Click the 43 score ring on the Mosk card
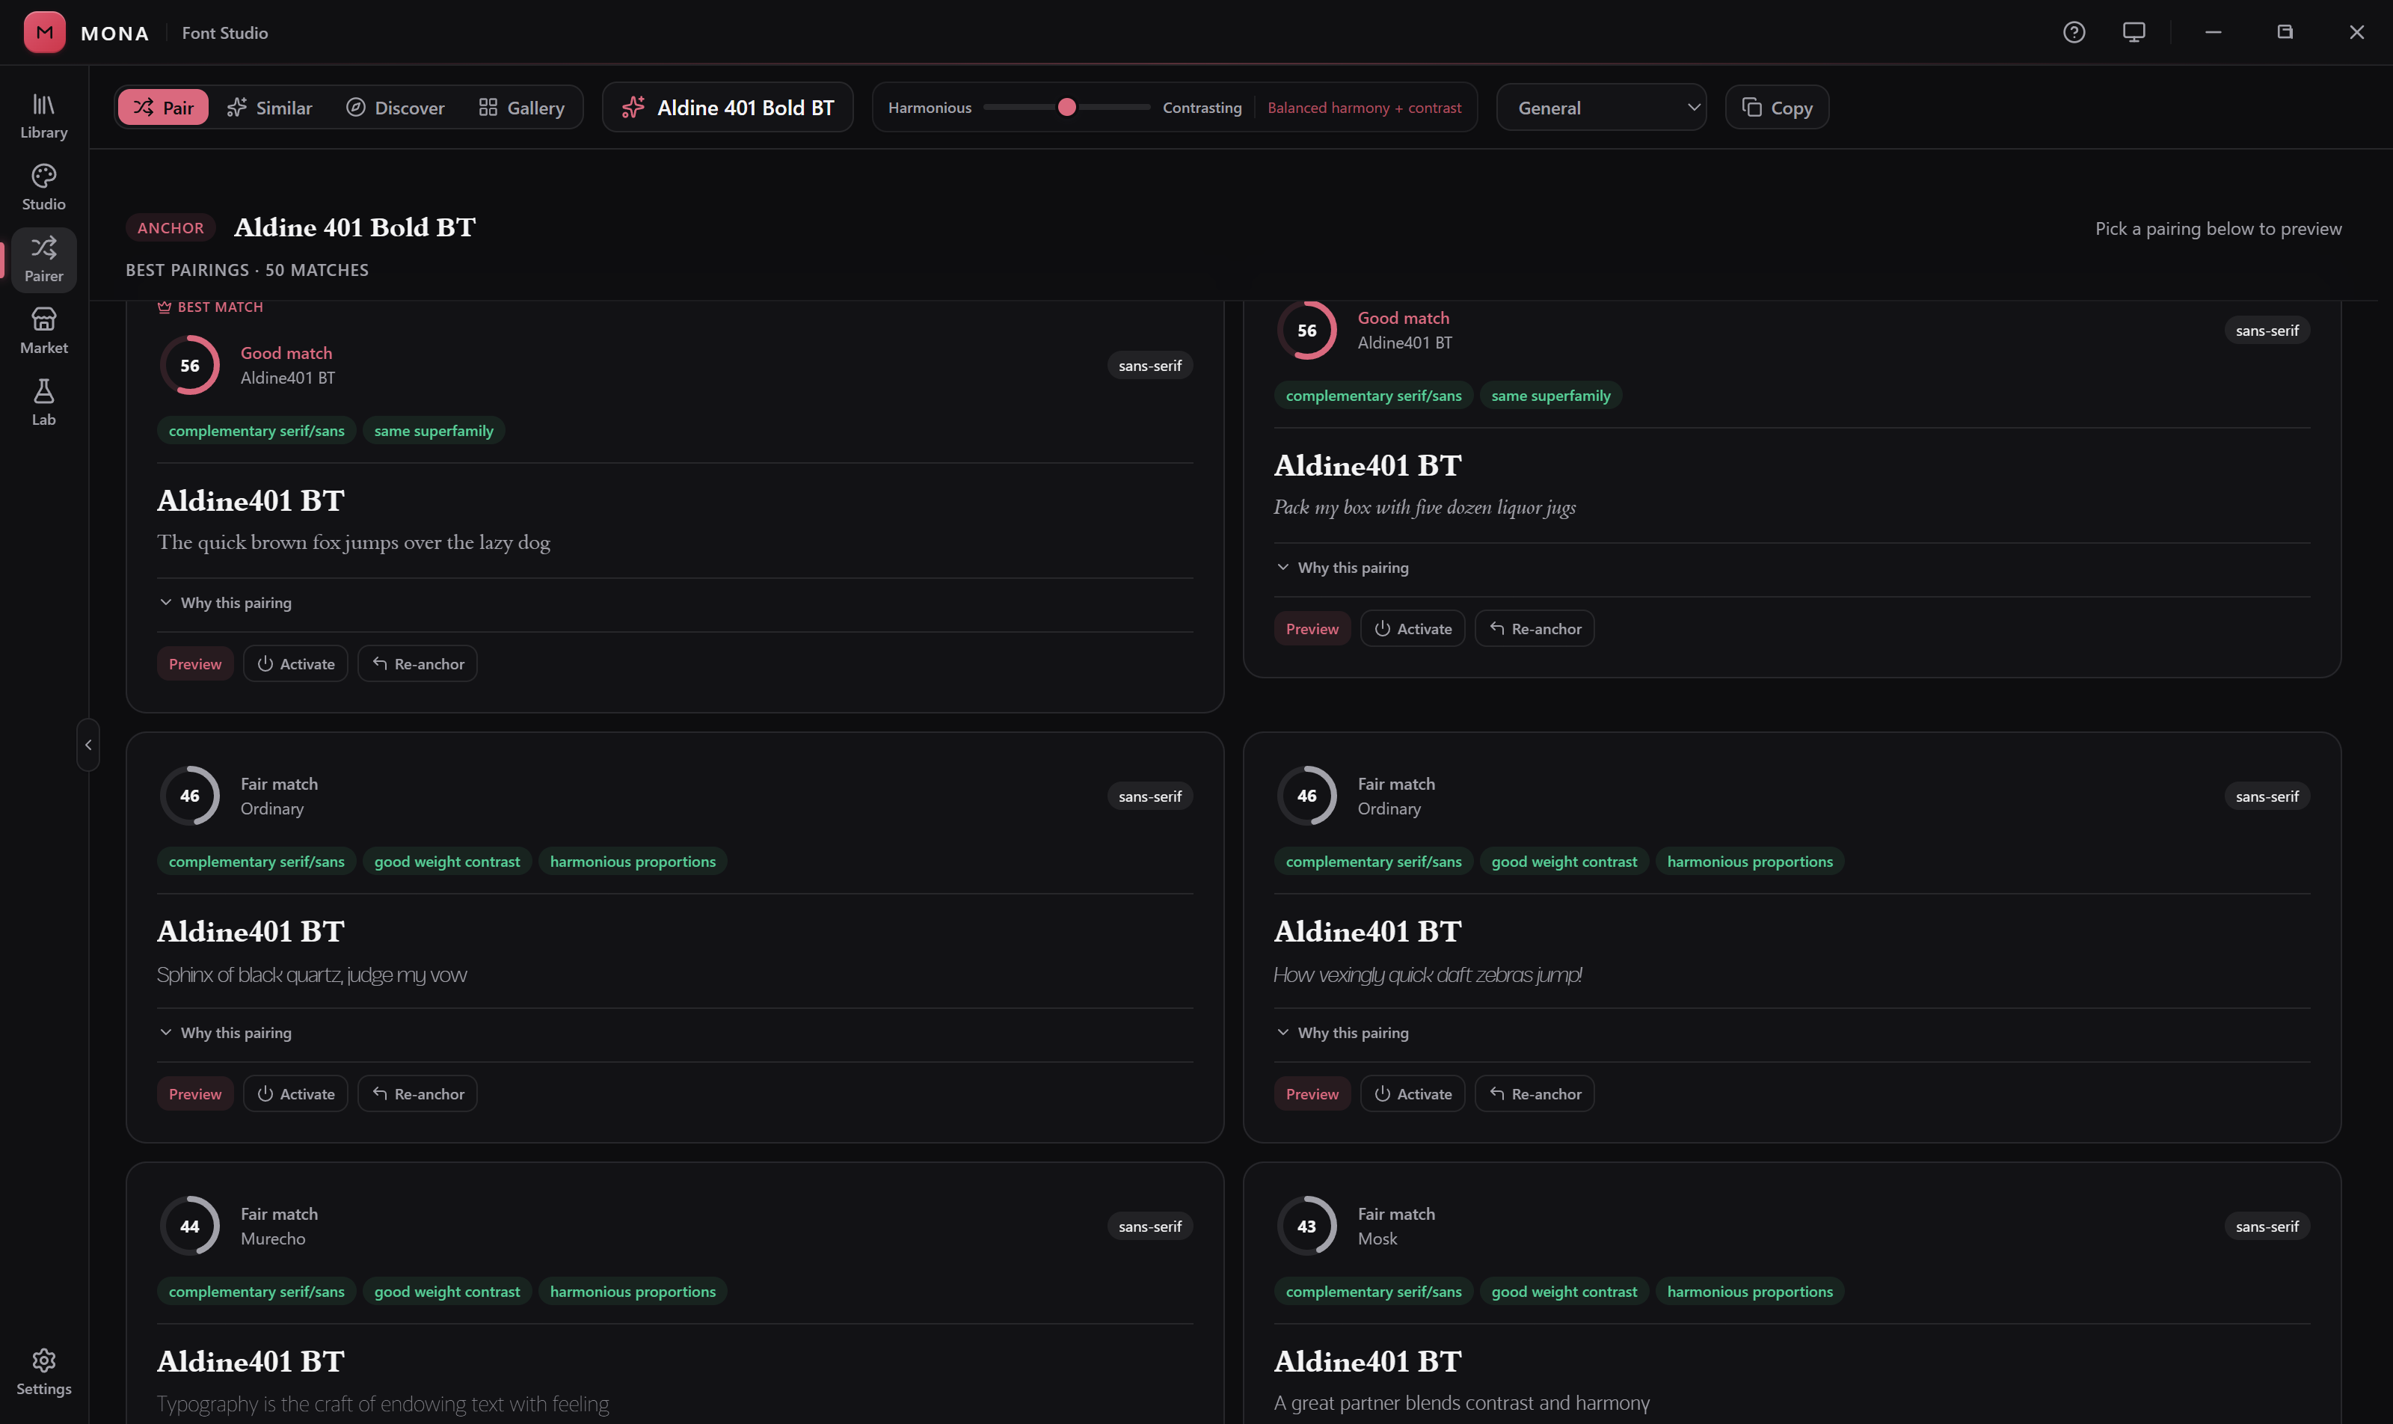 coord(1307,1227)
